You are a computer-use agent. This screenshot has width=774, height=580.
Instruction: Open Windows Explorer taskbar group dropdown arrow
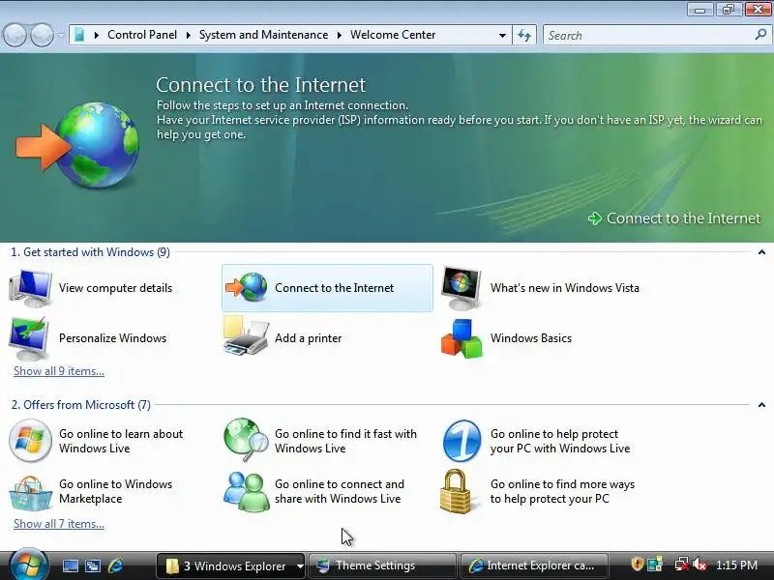click(x=300, y=566)
